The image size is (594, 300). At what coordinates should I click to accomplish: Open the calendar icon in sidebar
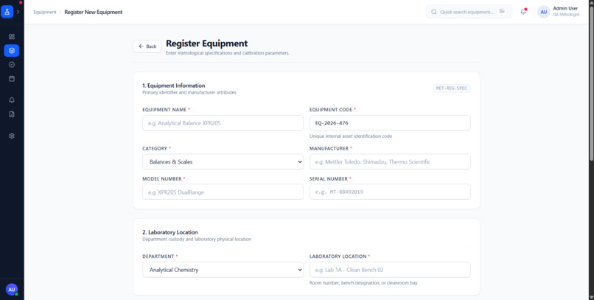(x=12, y=79)
